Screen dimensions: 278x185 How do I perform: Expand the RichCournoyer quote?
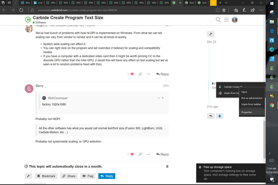tap(159, 98)
